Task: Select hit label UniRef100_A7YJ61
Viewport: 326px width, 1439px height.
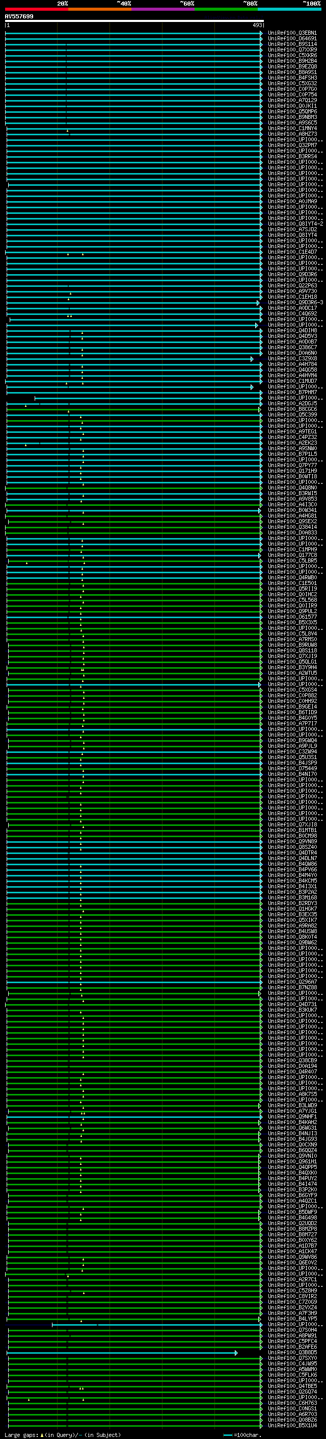Action: pyautogui.click(x=292, y=1111)
